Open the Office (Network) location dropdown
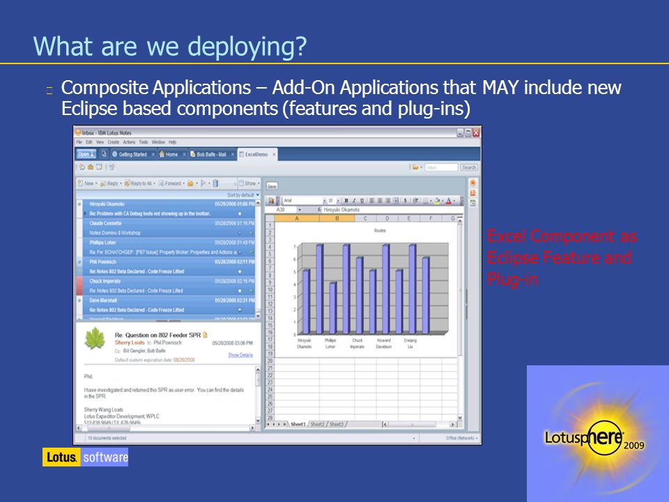669x502 pixels. [462, 438]
